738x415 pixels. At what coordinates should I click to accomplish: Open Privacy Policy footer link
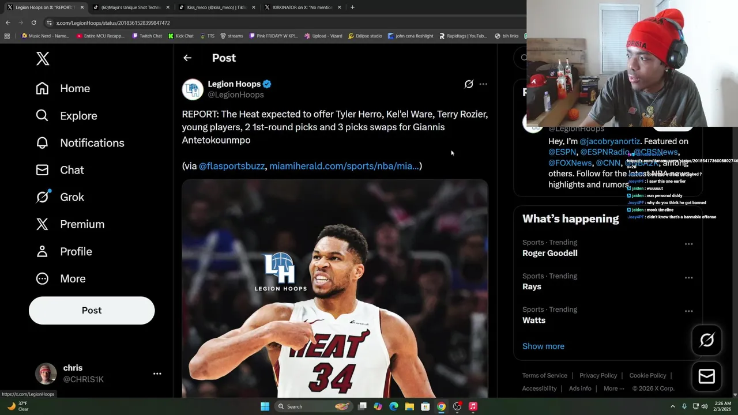tap(598, 375)
